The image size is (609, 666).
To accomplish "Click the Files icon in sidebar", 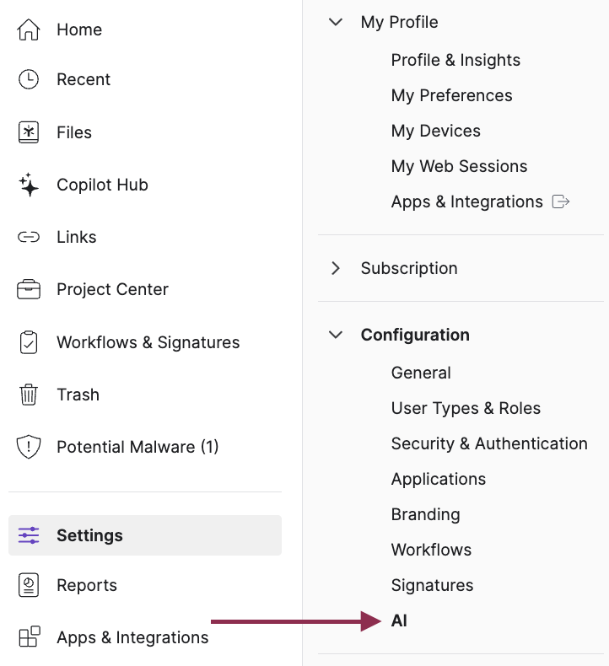I will pyautogui.click(x=29, y=132).
